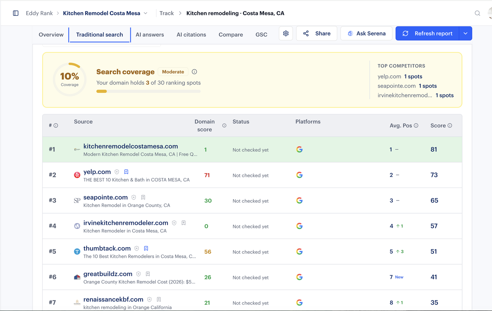Switch to the Overview tab
This screenshot has width=492, height=311.
(51, 34)
